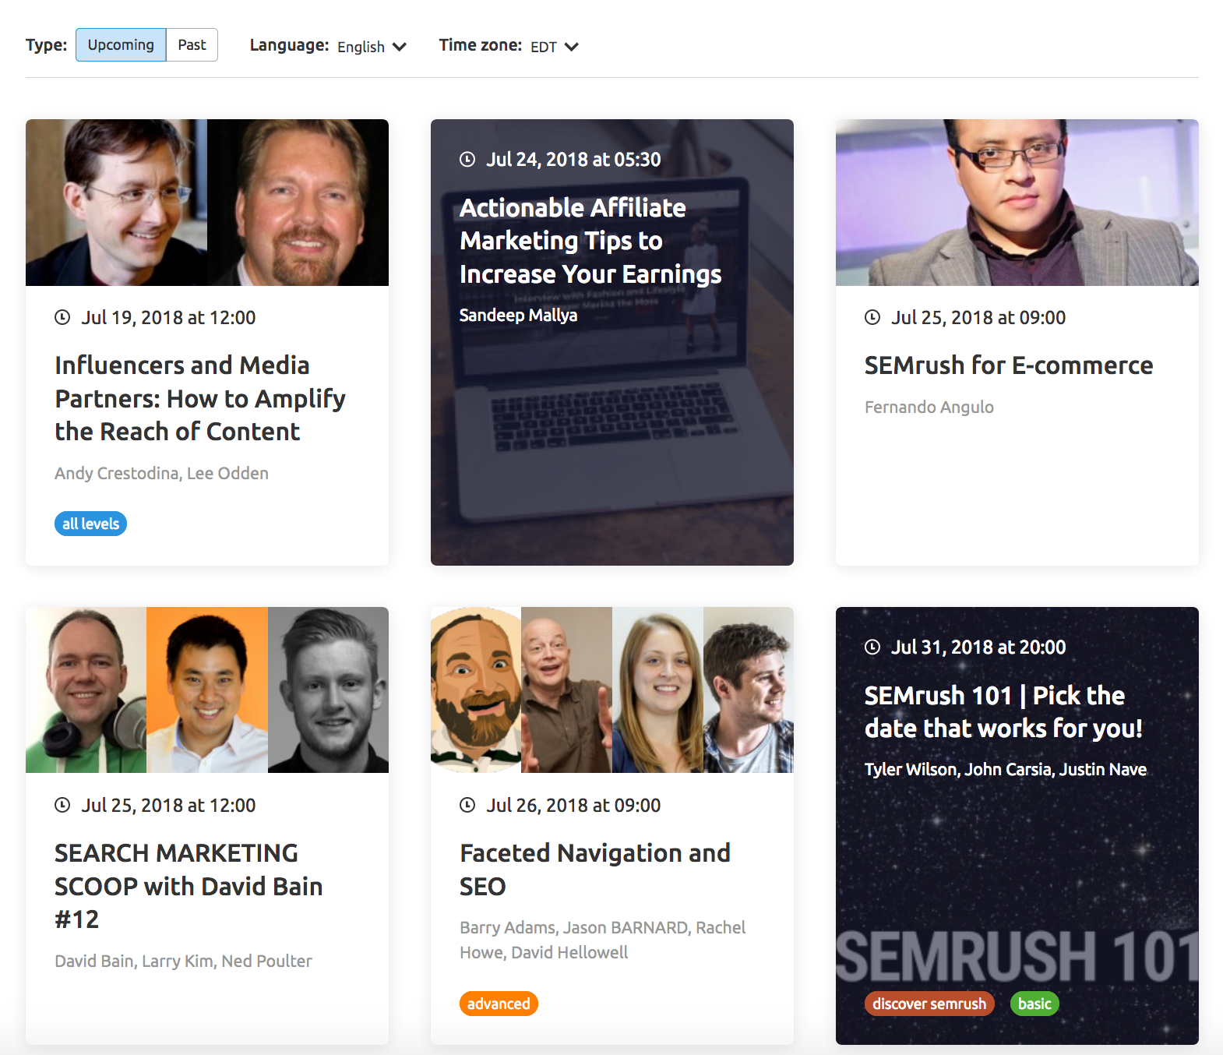Click the Fernando Angulo photo thumbnail
Screen dimensions: 1223x1055
(1017, 203)
